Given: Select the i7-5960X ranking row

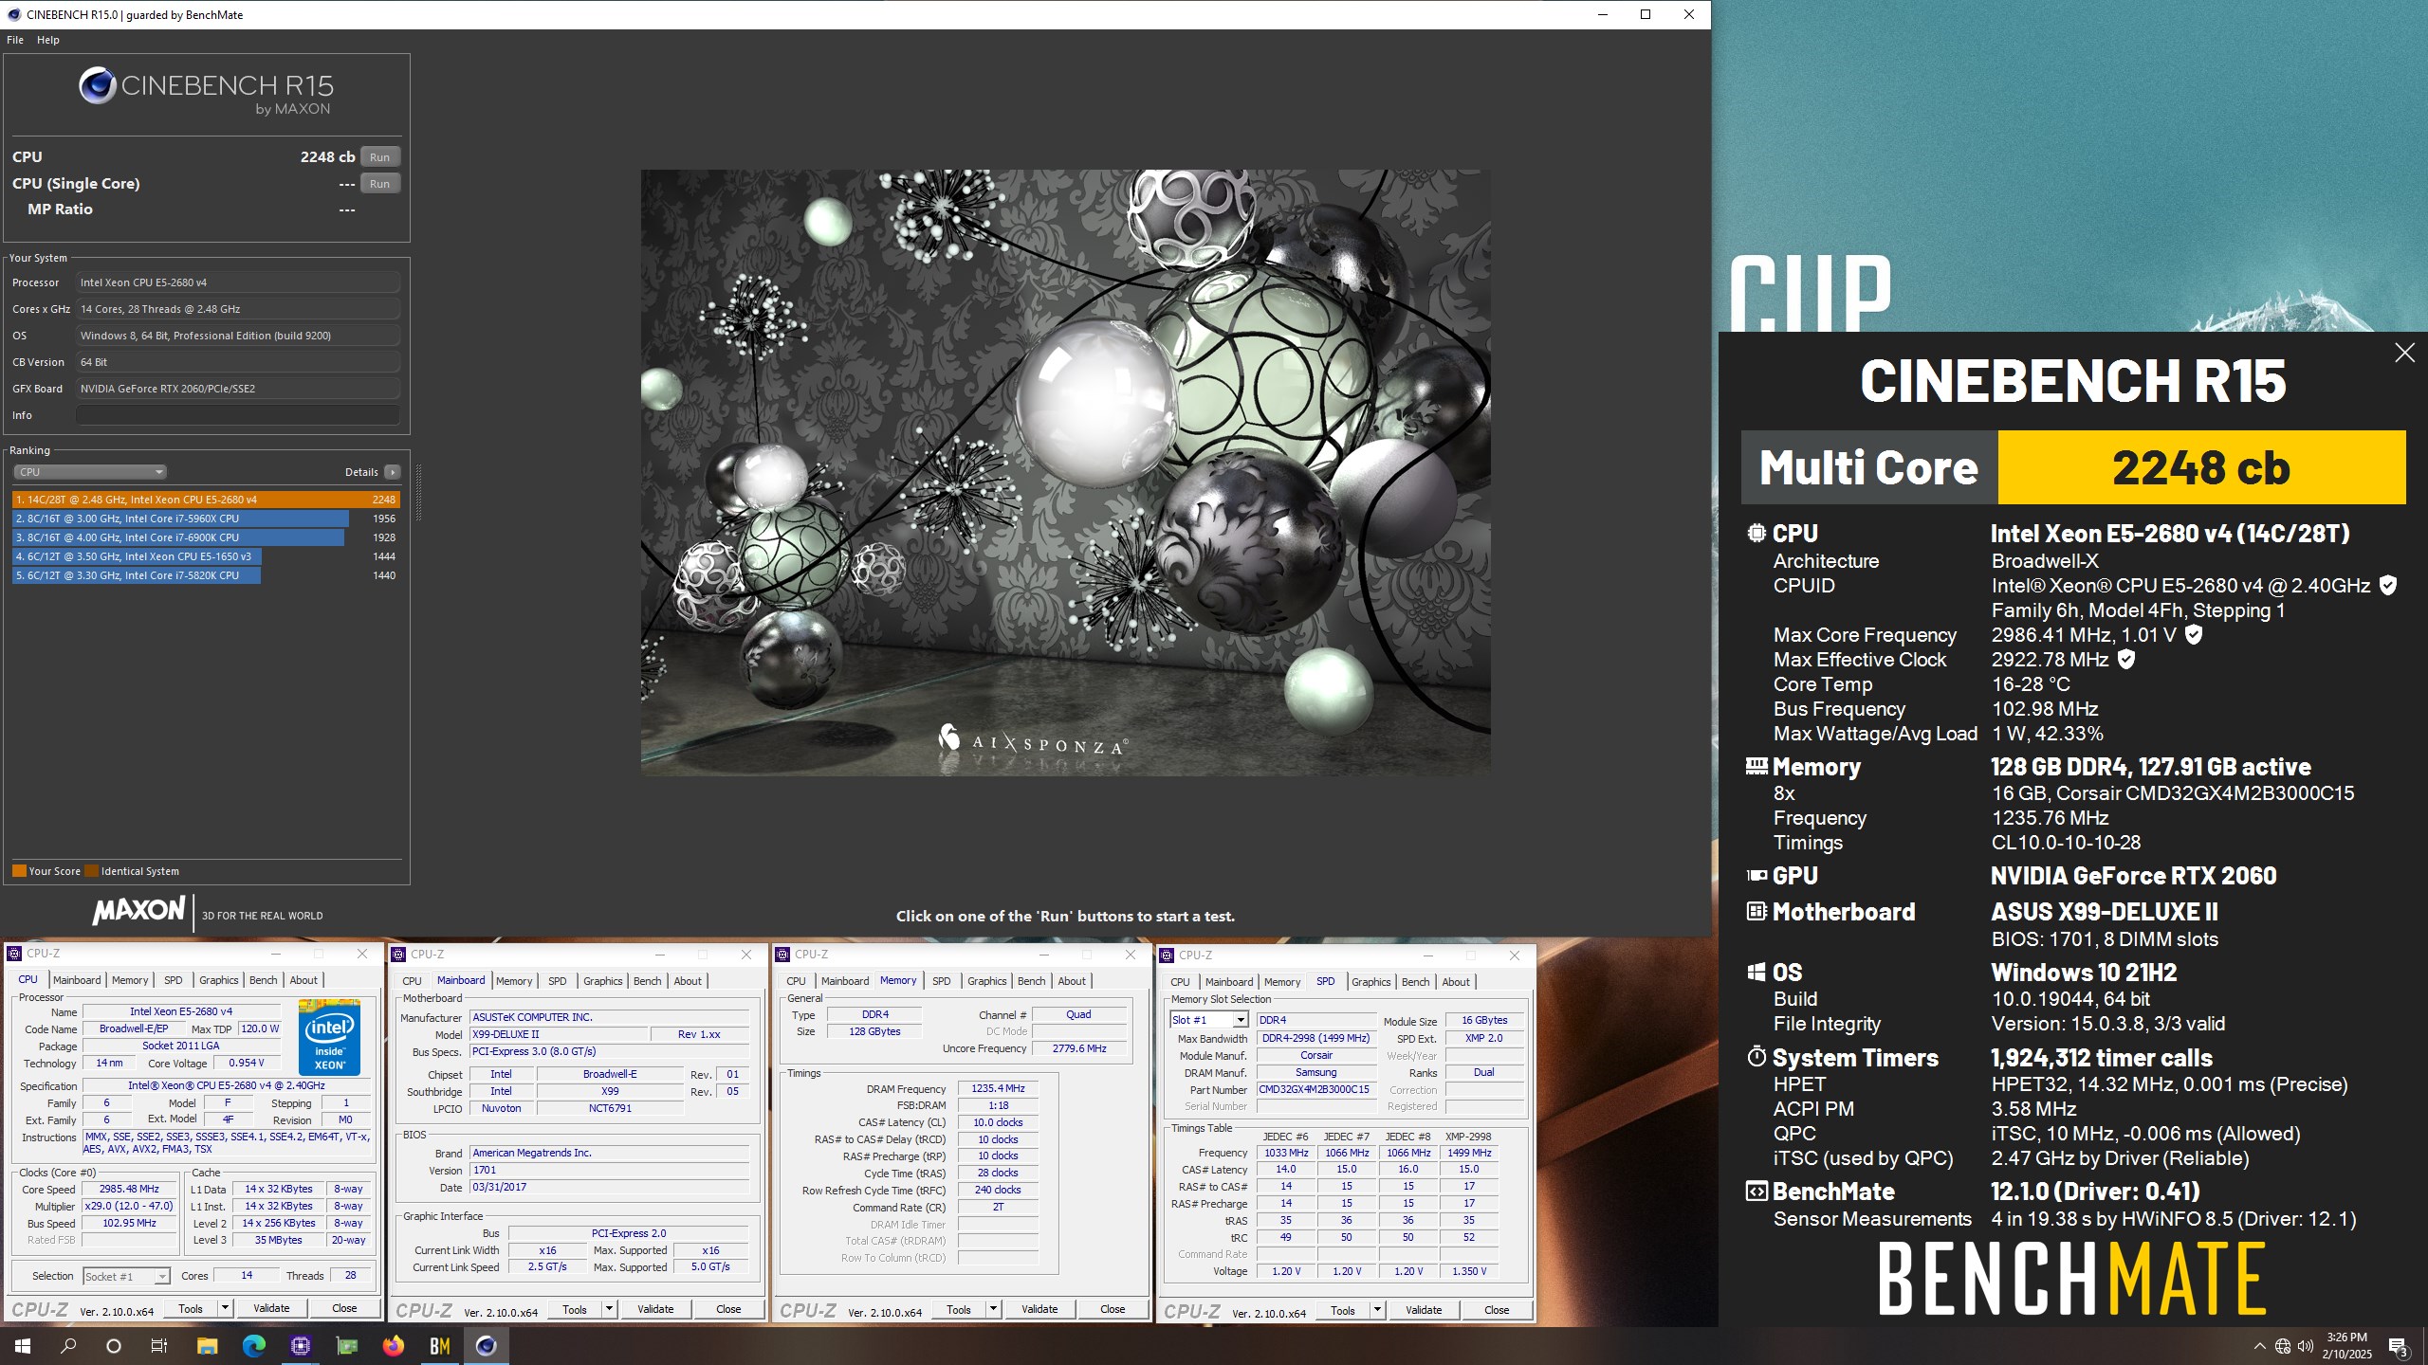Looking at the screenshot, I should (x=206, y=519).
